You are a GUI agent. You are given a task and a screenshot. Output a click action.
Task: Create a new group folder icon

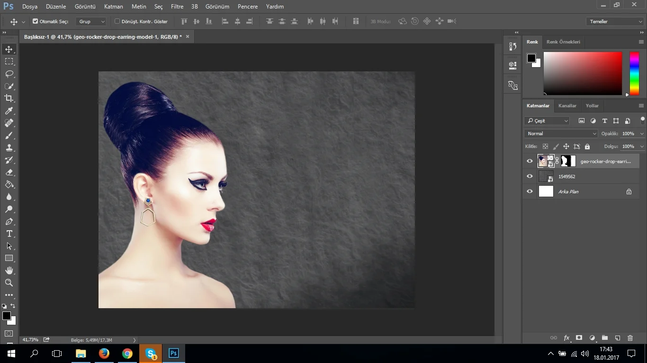(605, 338)
